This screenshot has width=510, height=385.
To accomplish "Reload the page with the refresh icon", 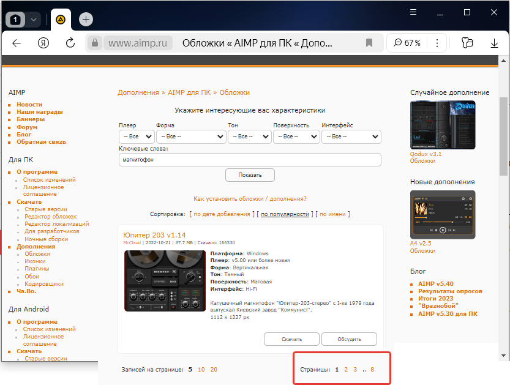I will click(x=70, y=43).
